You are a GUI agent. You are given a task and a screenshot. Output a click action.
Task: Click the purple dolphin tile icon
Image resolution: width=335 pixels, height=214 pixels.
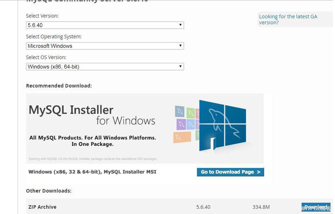coord(181,124)
